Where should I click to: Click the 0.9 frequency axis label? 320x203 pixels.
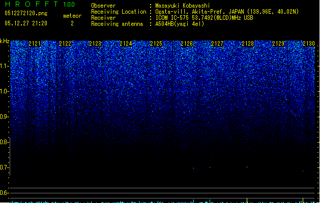(4, 117)
